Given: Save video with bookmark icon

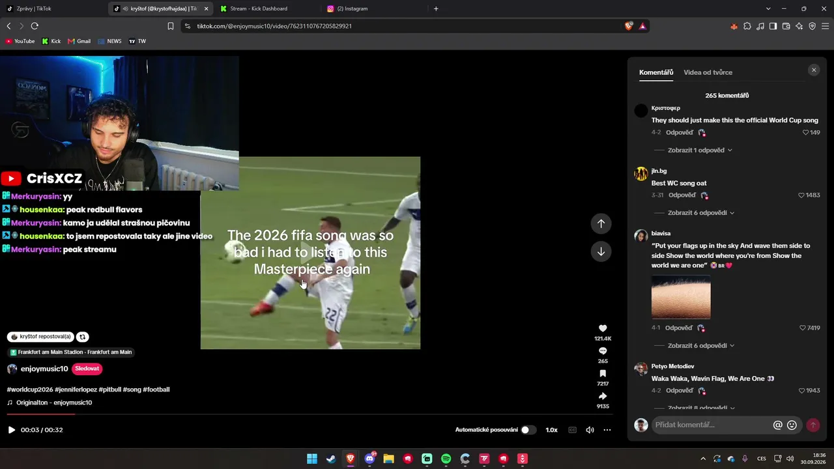Looking at the screenshot, I should point(603,374).
